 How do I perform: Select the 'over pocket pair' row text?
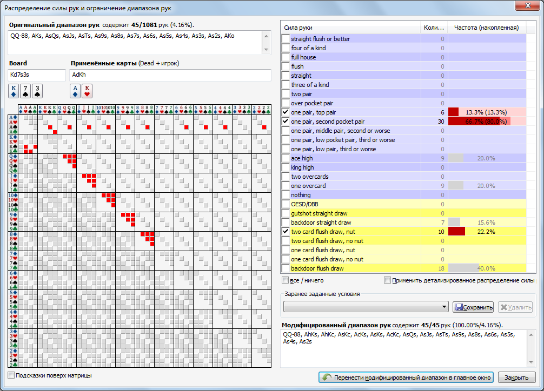(312, 103)
